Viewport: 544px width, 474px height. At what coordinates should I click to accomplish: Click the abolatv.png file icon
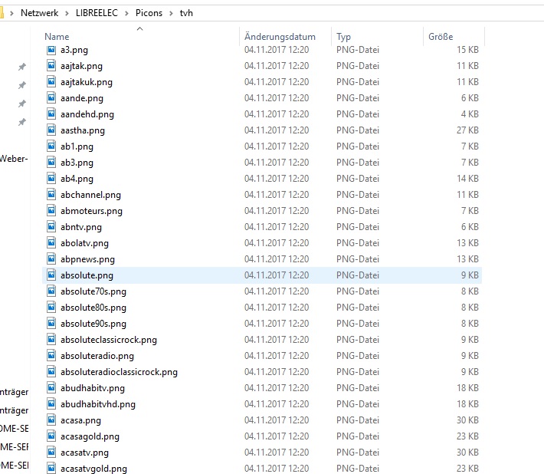pyautogui.click(x=51, y=242)
